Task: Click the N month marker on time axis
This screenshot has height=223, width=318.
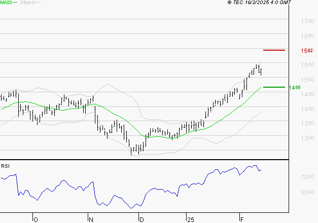Action: point(91,220)
